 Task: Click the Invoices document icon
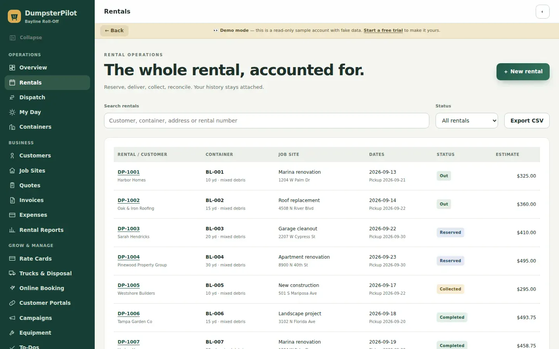(12, 200)
